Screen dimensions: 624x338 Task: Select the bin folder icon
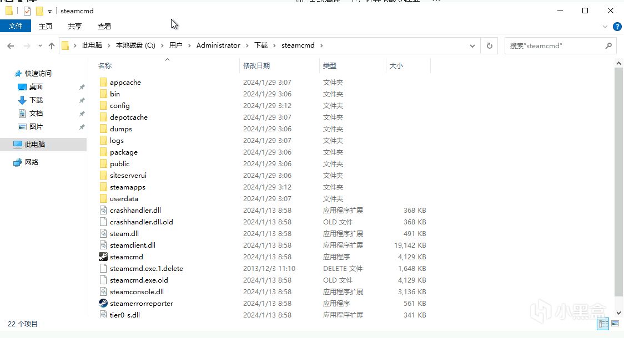(x=103, y=94)
